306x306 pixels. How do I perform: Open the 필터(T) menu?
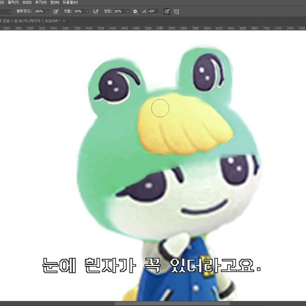pyautogui.click(x=13, y=3)
